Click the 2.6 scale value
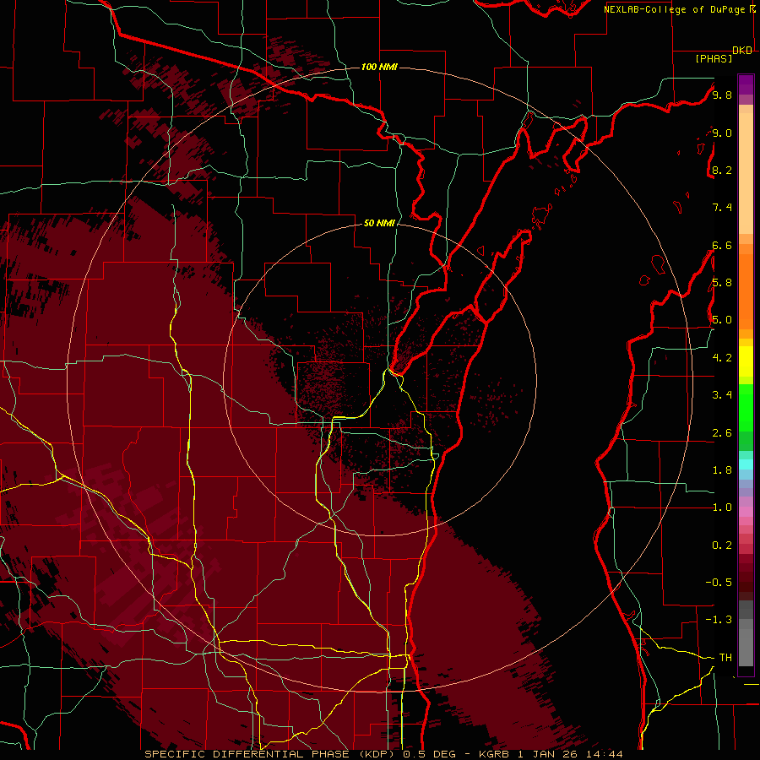Image resolution: width=760 pixels, height=760 pixels. 722,433
